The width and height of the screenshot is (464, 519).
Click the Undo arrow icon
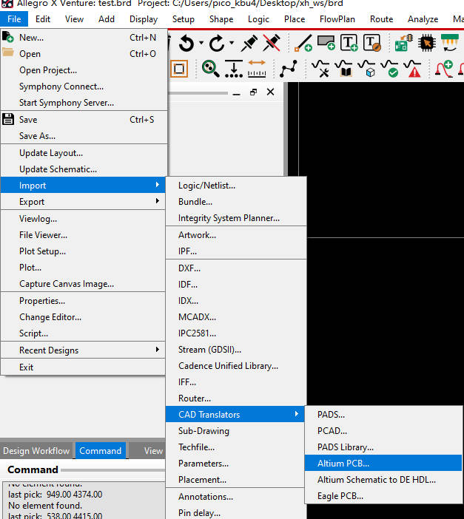pos(186,43)
